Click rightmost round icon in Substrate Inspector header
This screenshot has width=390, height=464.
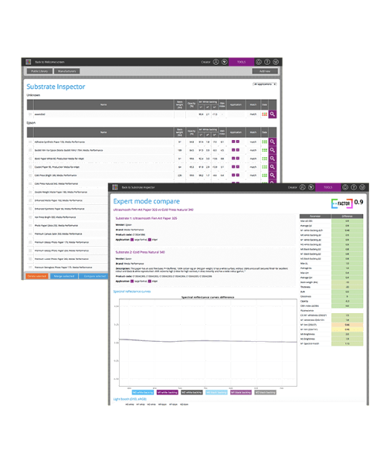(x=276, y=62)
